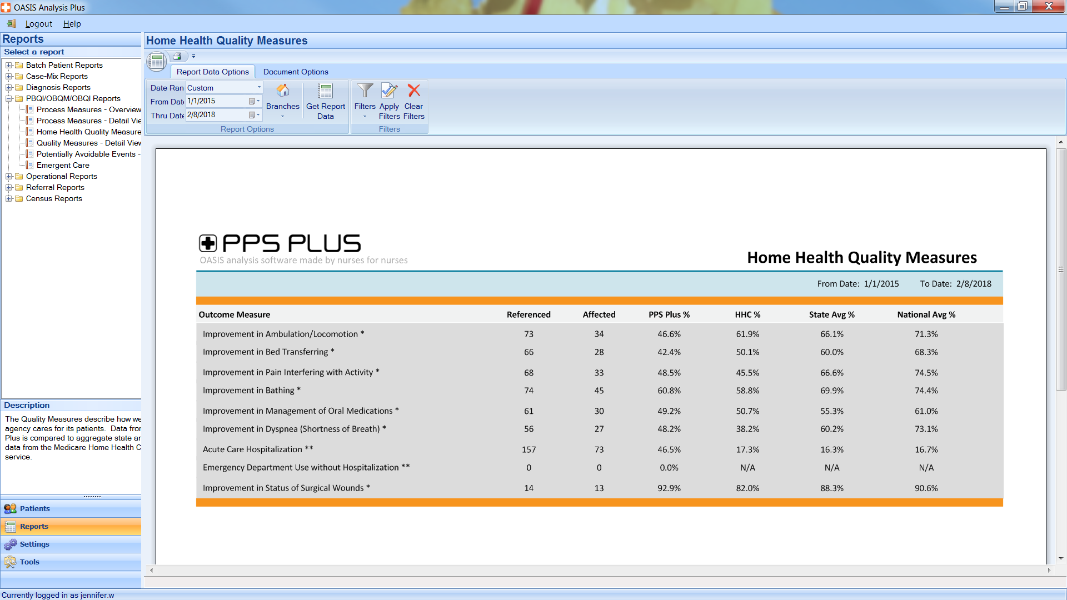Image resolution: width=1067 pixels, height=600 pixels.
Task: Open the Date Range Custom dropdown
Action: point(259,87)
